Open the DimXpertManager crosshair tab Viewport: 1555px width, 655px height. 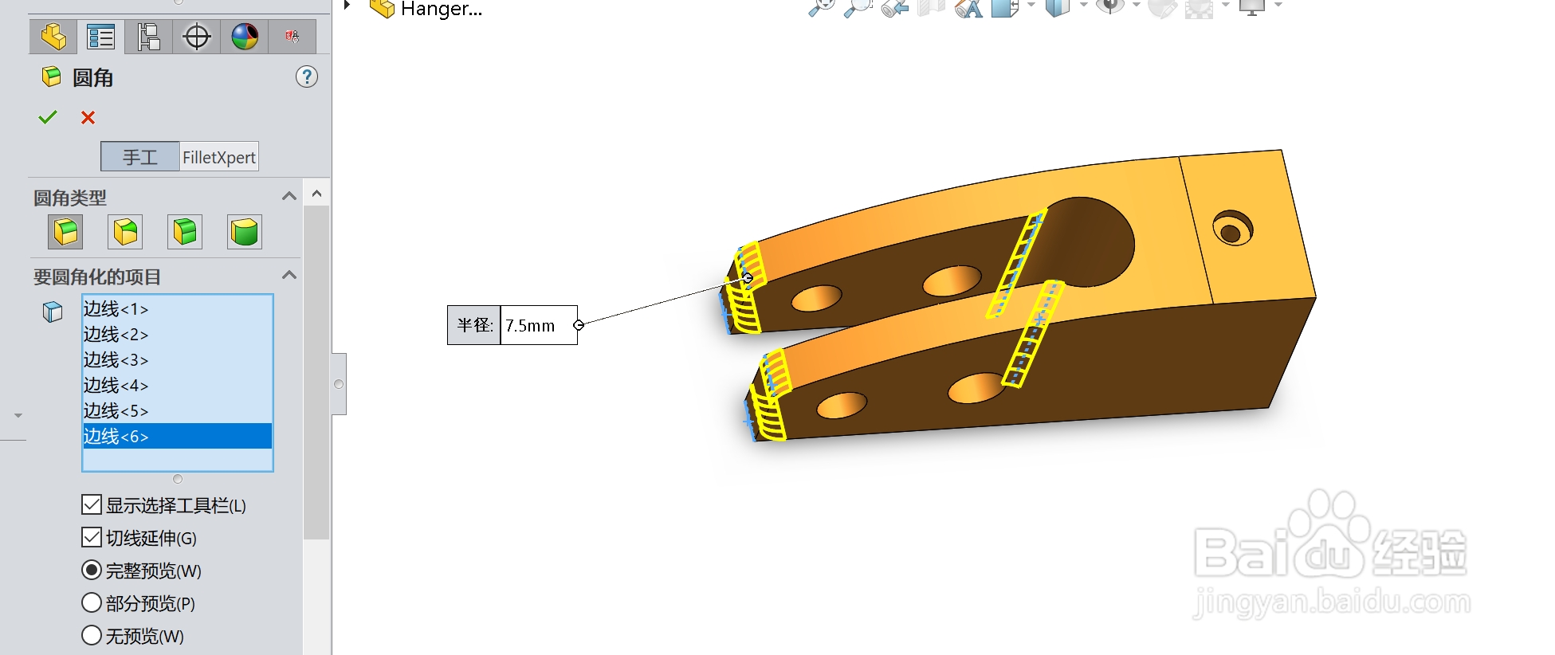pos(197,37)
